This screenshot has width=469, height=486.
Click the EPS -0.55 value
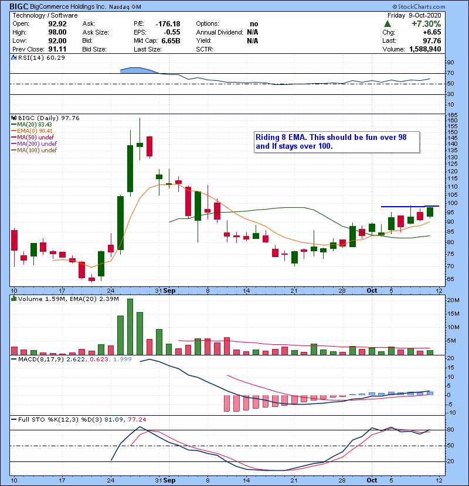pyautogui.click(x=172, y=32)
